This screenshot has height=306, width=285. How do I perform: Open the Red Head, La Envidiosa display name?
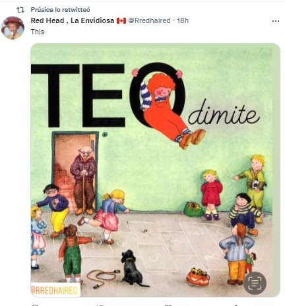tap(73, 20)
